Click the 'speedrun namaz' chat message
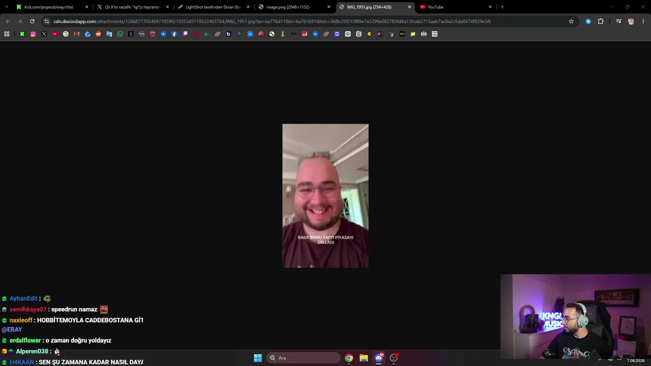 point(74,310)
